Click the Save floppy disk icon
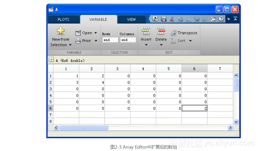Image resolution: width=258 pixels, height=151 pixels. click(x=164, y=19)
